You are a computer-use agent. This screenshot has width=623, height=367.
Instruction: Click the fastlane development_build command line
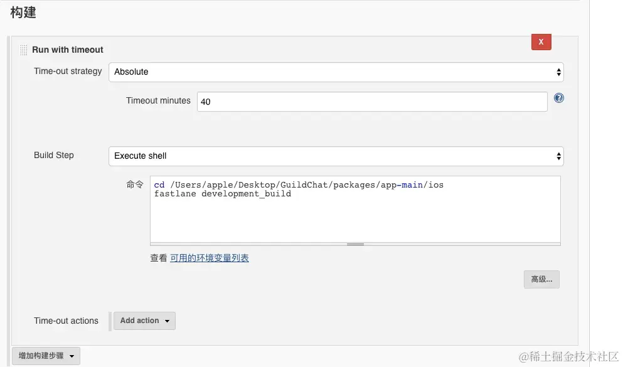[x=223, y=194]
